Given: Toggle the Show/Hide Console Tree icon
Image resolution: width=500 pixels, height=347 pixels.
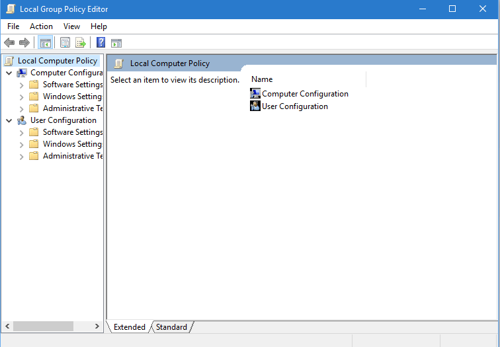Looking at the screenshot, I should 45,42.
